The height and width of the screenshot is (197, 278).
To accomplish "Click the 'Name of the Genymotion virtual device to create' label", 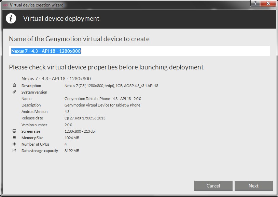I will point(79,39).
